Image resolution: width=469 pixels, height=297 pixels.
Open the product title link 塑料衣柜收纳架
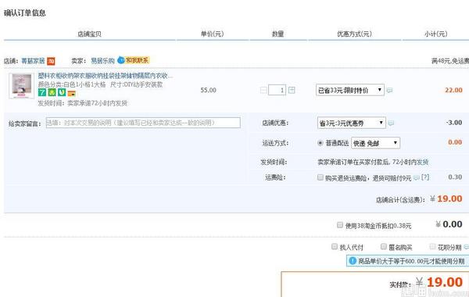coord(106,76)
